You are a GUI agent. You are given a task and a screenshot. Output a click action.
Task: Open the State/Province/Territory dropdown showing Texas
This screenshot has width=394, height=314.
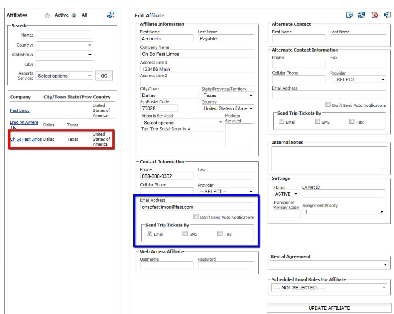tap(228, 95)
